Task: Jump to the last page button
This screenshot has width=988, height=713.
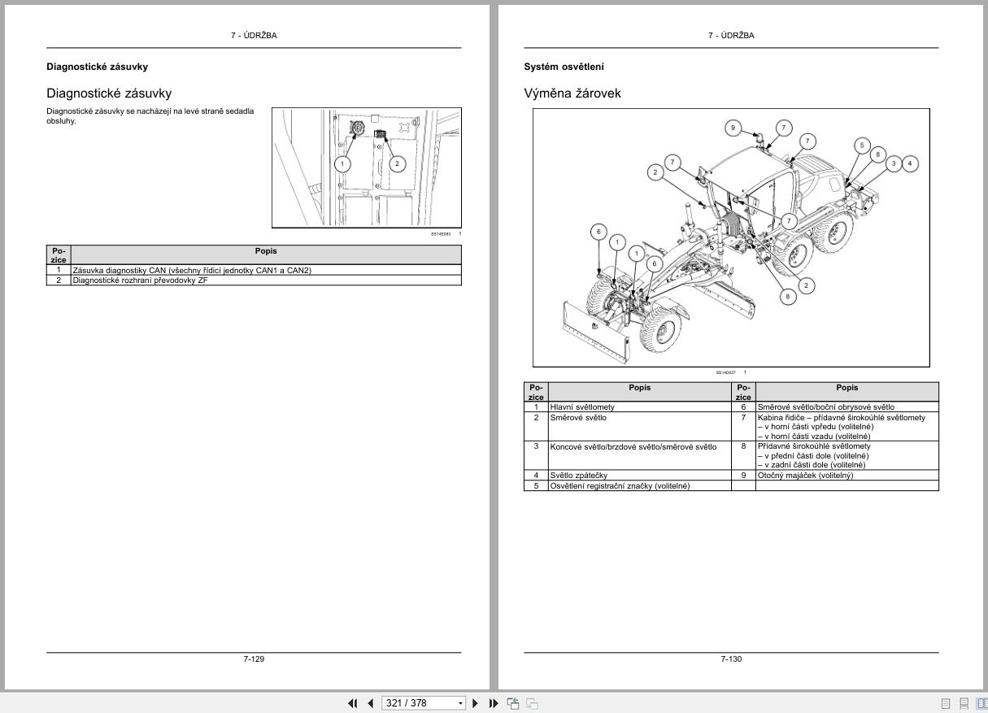Action: pyautogui.click(x=494, y=703)
